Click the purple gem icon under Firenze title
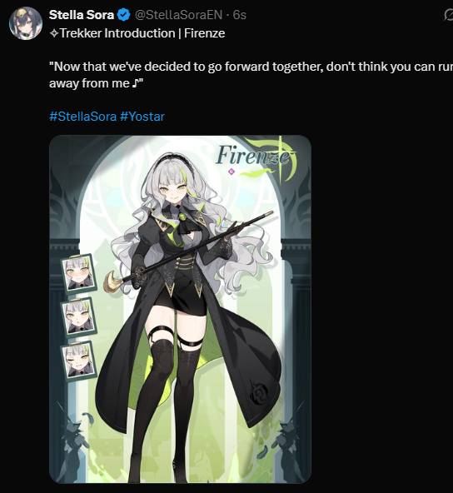This screenshot has height=493, width=453. [231, 172]
